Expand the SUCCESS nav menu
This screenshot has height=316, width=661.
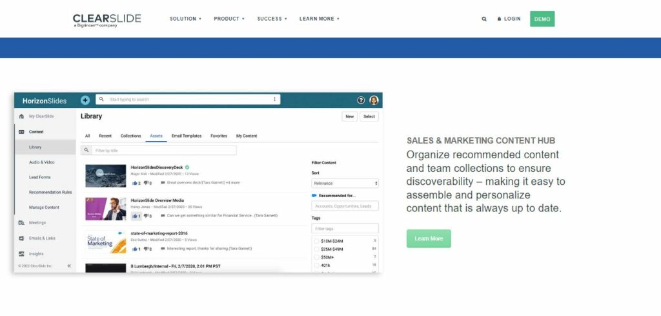pos(272,19)
